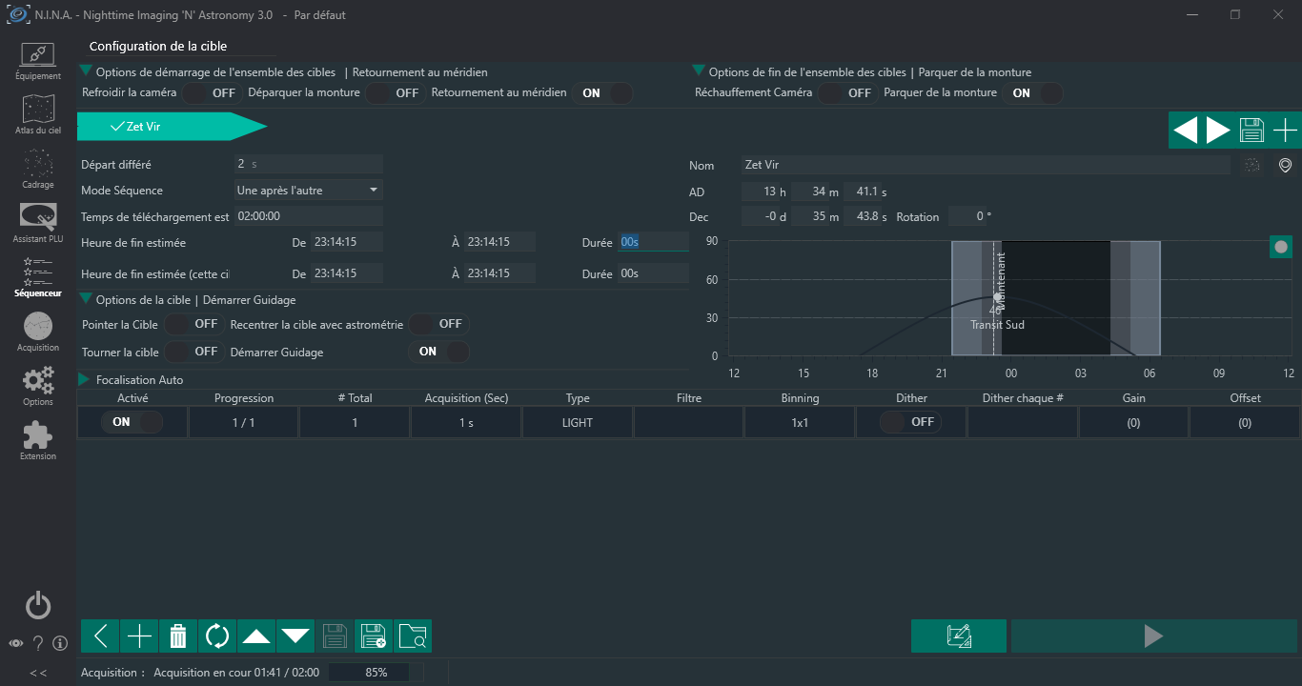The height and width of the screenshot is (686, 1302).
Task: Switch to the Acquisition section
Action: (x=38, y=333)
